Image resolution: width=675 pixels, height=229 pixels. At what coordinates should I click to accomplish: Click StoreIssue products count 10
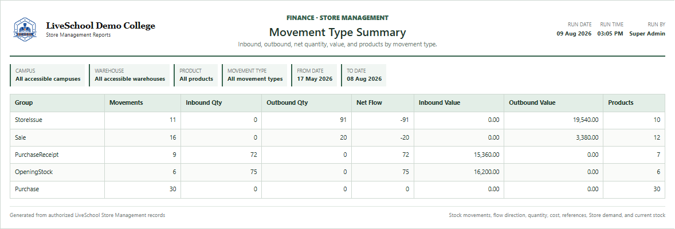pos(657,120)
